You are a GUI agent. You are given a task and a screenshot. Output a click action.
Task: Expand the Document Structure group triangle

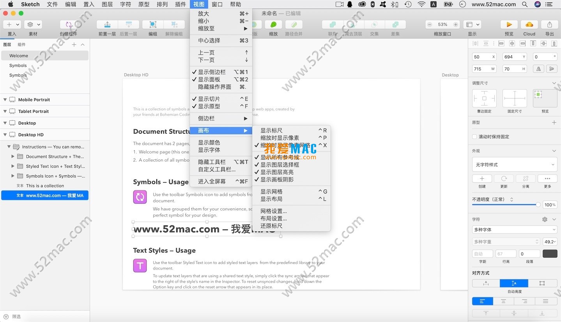13,157
